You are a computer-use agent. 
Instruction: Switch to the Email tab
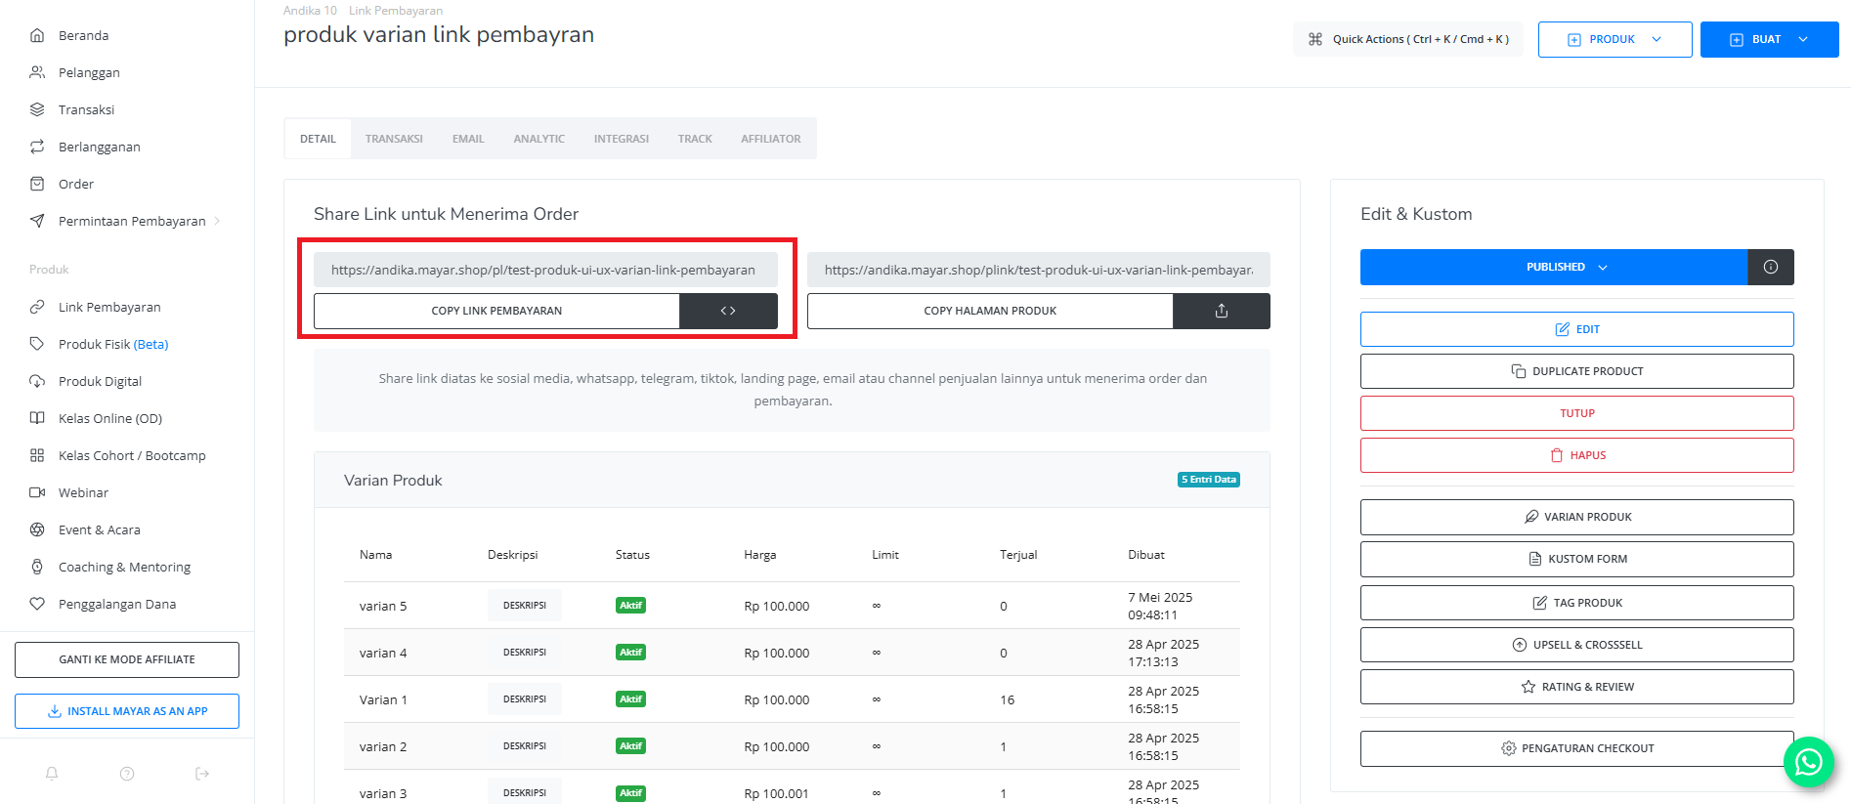pos(468,139)
